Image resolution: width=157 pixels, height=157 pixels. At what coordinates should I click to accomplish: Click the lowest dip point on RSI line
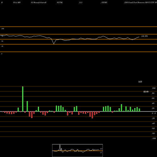(54, 44)
